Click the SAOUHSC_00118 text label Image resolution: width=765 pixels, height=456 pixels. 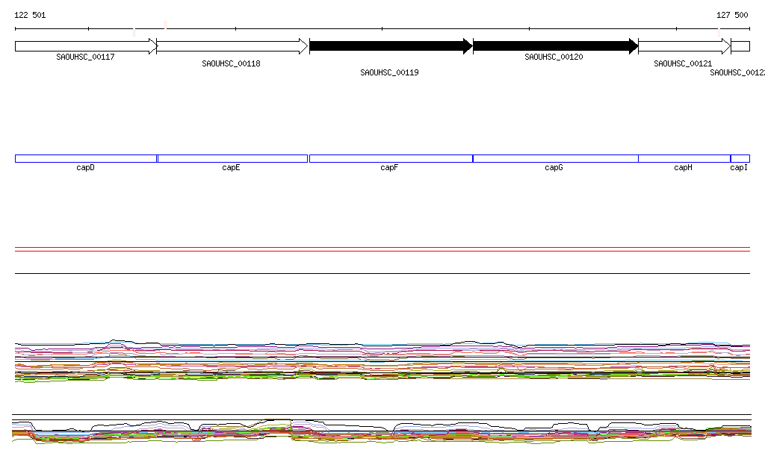point(231,64)
